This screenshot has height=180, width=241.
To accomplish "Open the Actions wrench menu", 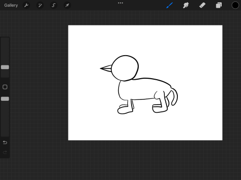I will click(27, 5).
